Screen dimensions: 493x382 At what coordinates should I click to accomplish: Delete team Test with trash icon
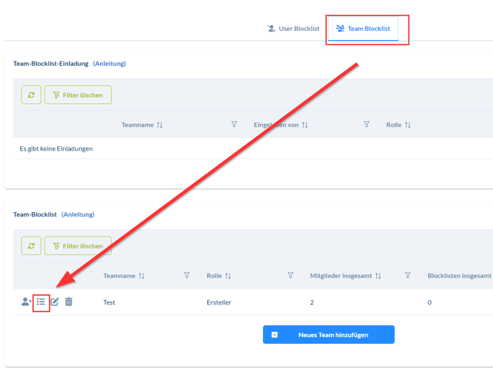pyautogui.click(x=69, y=302)
